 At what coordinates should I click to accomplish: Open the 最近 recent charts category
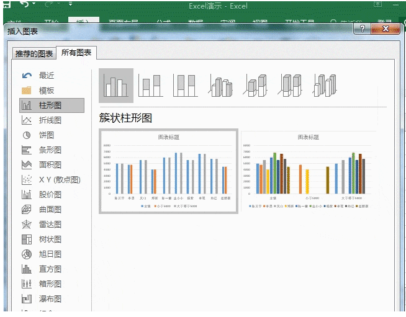click(x=47, y=76)
